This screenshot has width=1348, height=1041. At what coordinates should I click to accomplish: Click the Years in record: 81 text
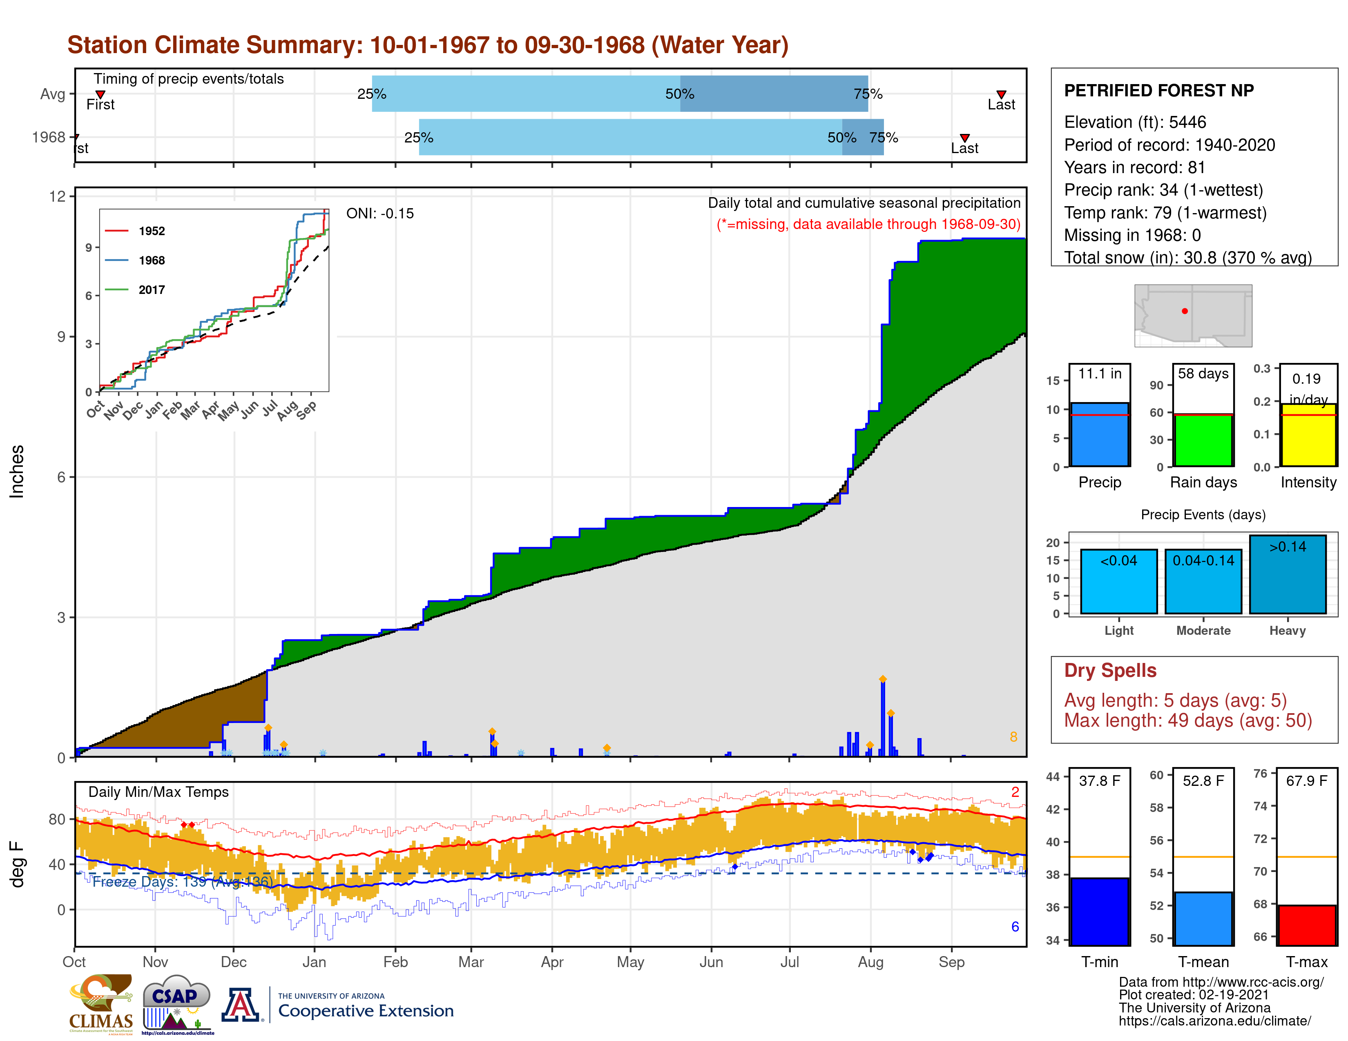pyautogui.click(x=1134, y=168)
